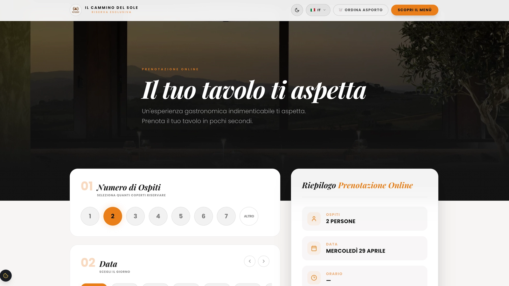This screenshot has height=286, width=509.
Task: Click Il Cammino del Sole title
Action: 111,8
